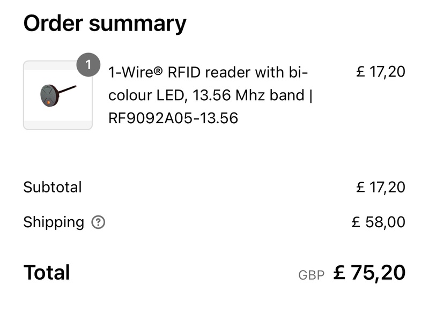Click the quantity badge showing 1
429x321 pixels.
pyautogui.click(x=88, y=64)
